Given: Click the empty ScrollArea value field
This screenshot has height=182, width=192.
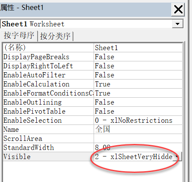Looking at the screenshot, I should (x=138, y=138).
